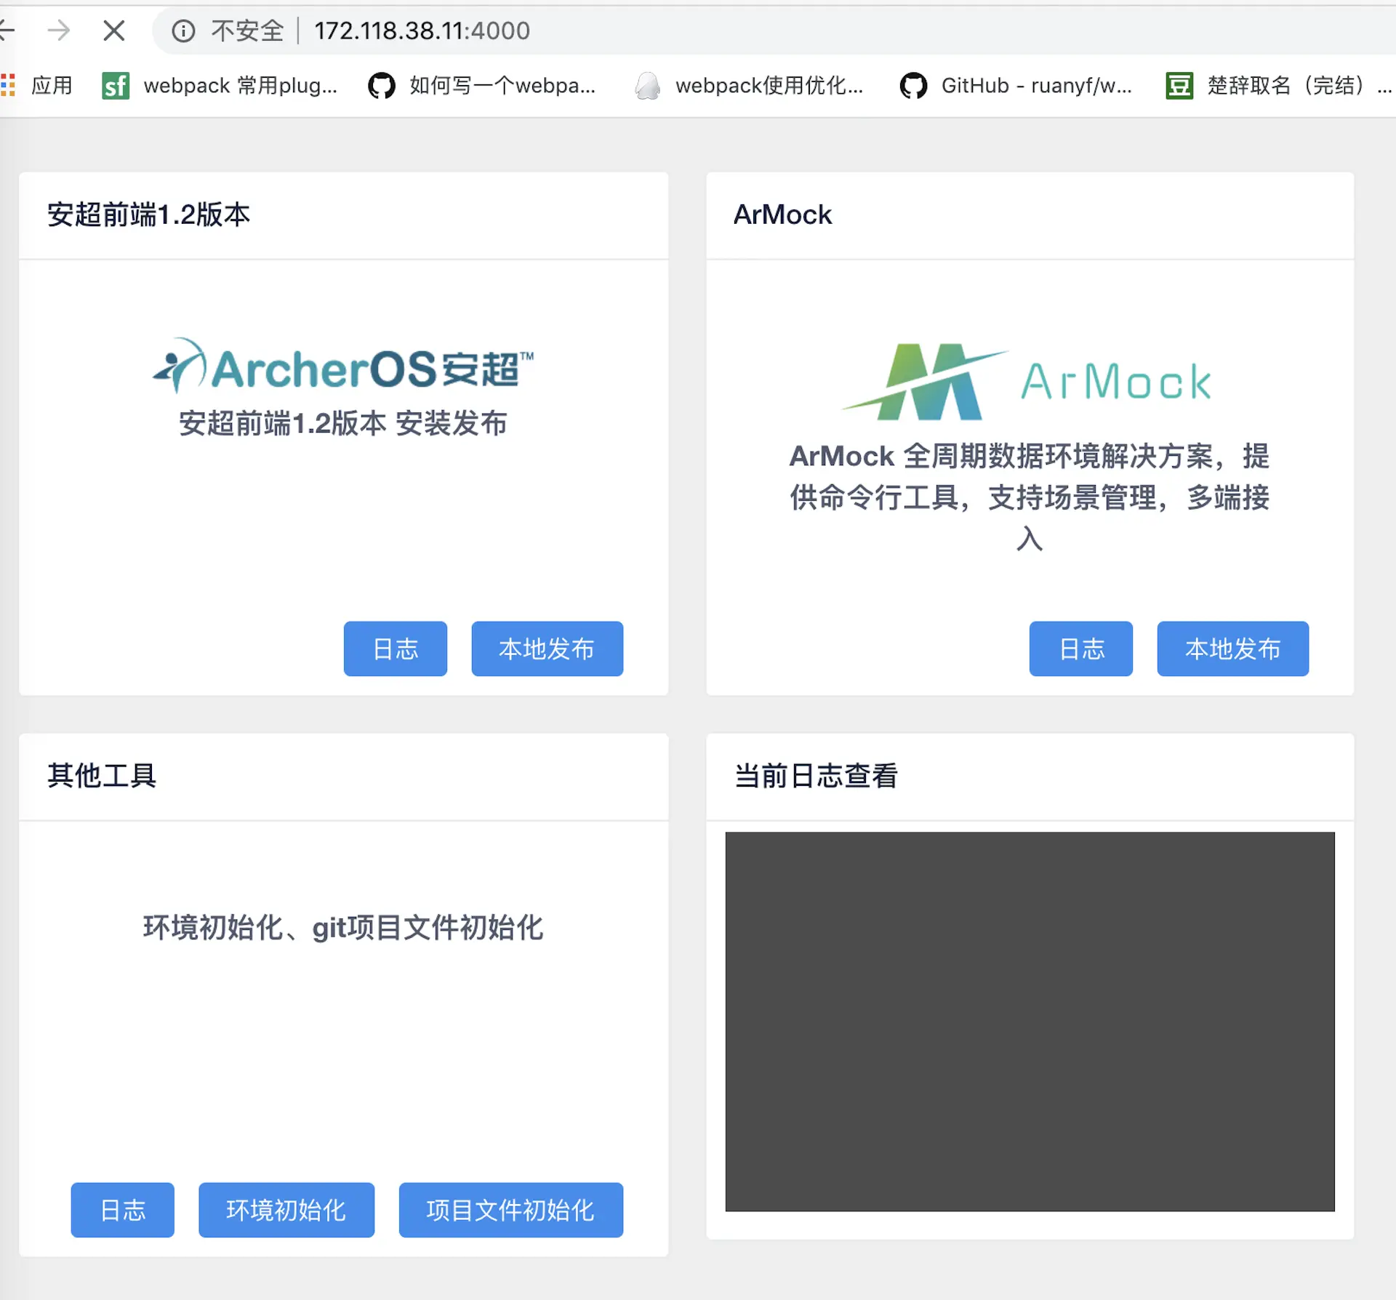
Task: Click the stop loading X button
Action: click(x=114, y=31)
